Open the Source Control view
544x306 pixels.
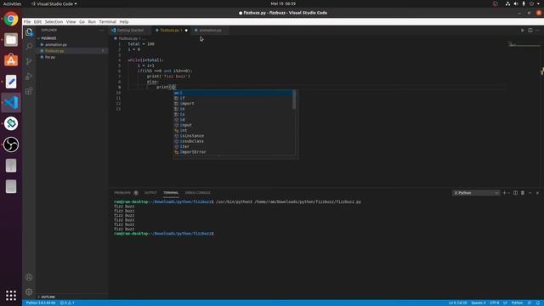[29, 61]
